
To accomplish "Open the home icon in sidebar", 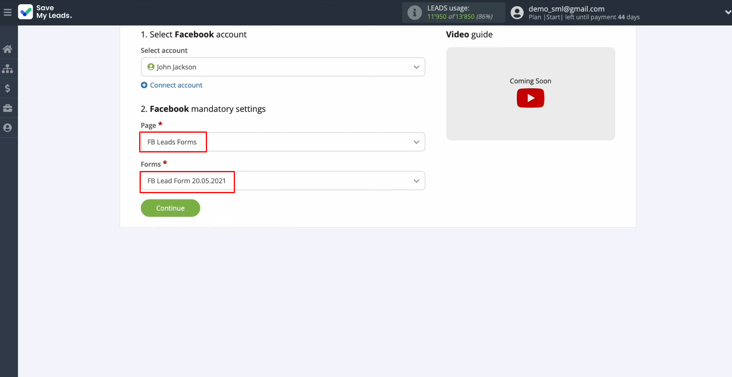I will (x=7, y=49).
